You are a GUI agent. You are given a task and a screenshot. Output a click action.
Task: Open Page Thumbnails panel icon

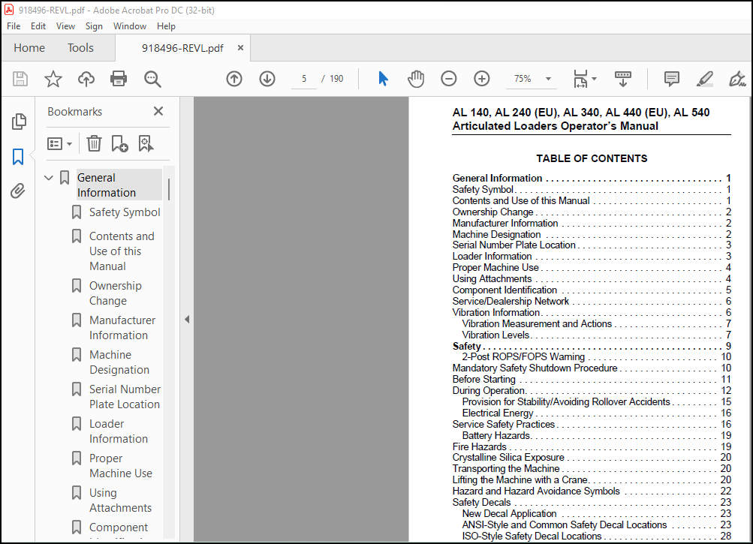18,122
